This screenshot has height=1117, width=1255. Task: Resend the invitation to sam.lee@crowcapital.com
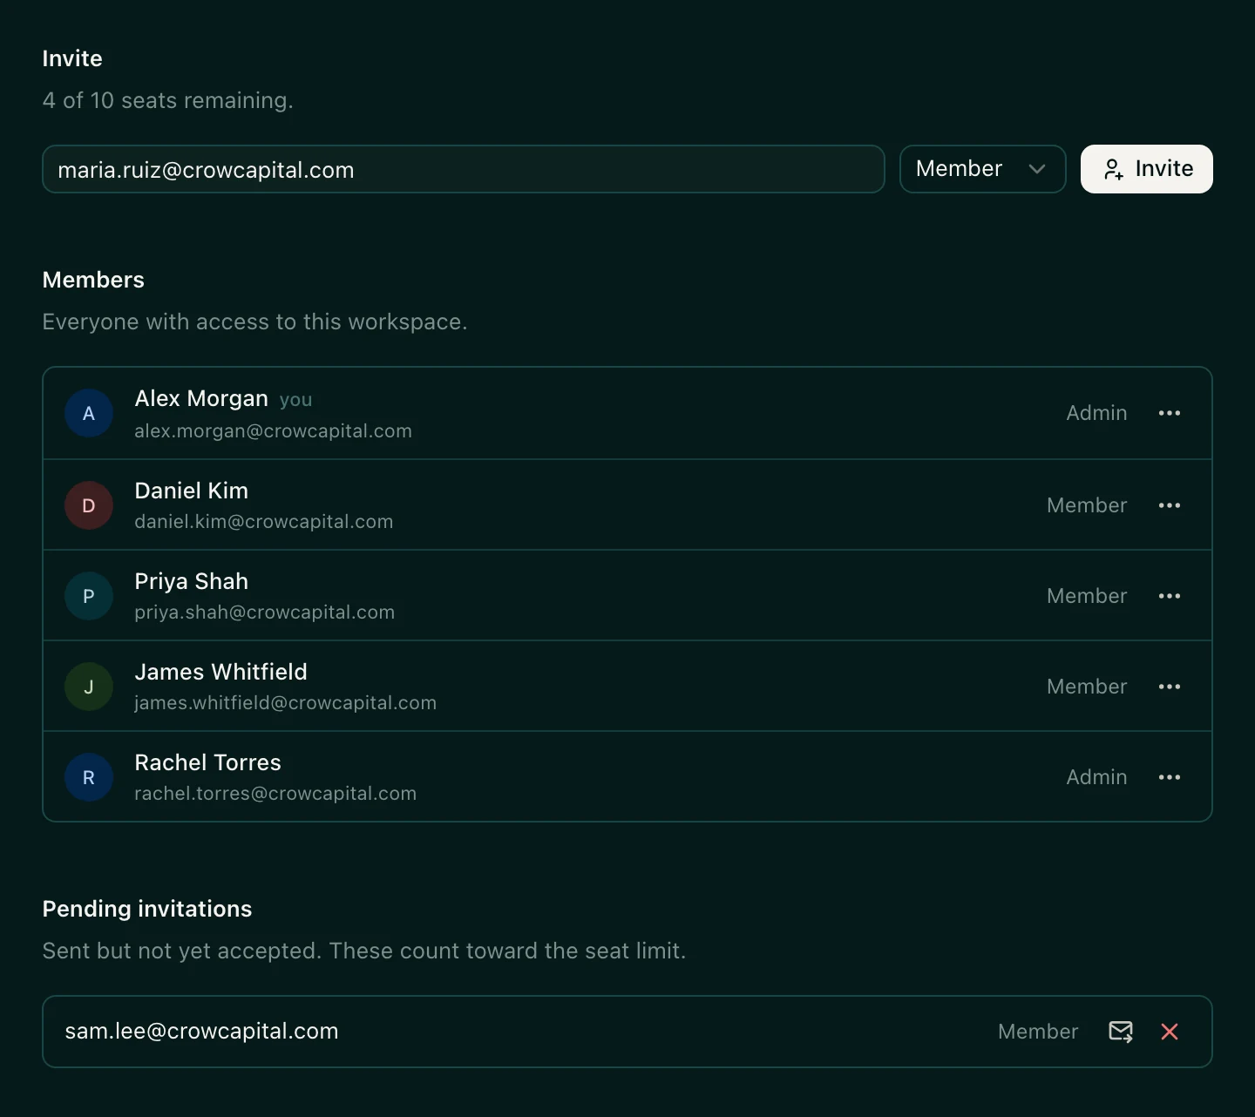coord(1121,1032)
